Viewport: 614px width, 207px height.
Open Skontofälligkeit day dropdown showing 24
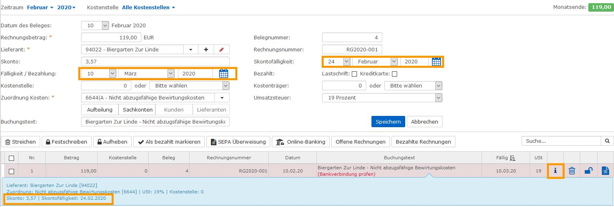pos(337,62)
